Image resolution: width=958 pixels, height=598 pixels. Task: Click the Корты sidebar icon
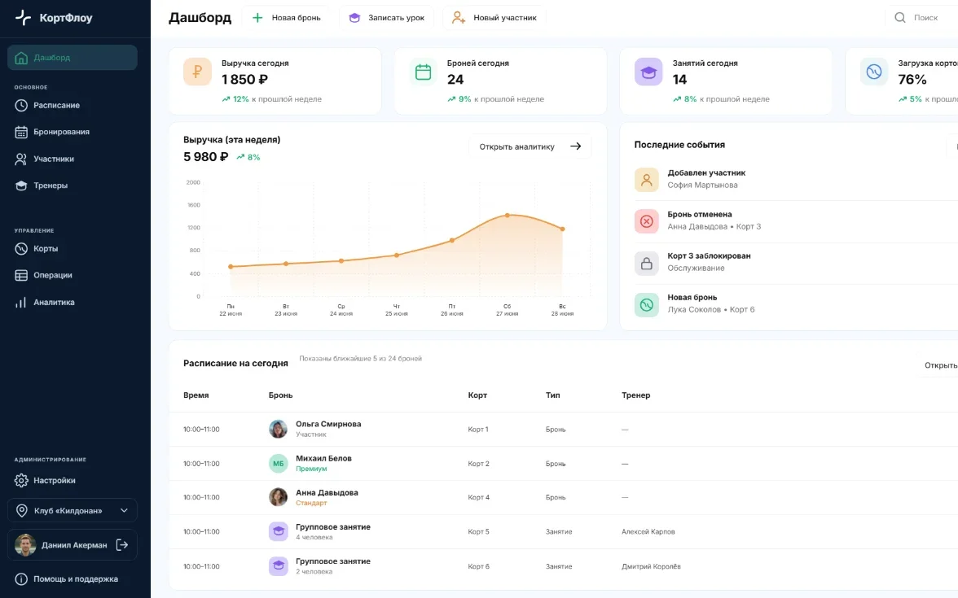tap(21, 248)
